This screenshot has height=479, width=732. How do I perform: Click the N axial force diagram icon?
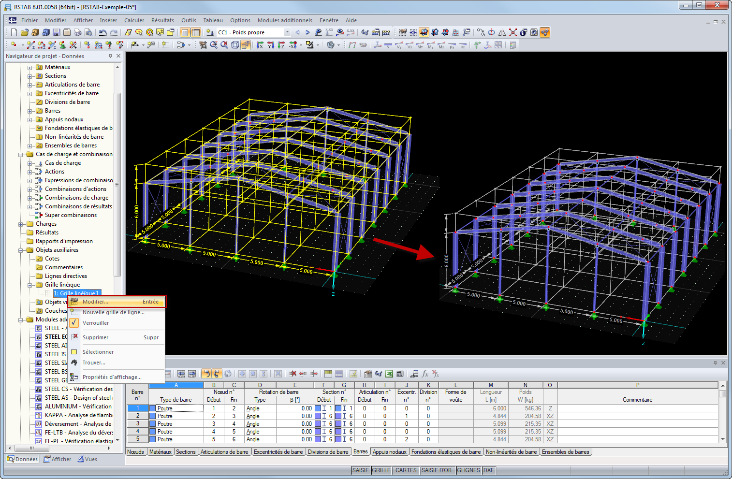tap(388, 45)
